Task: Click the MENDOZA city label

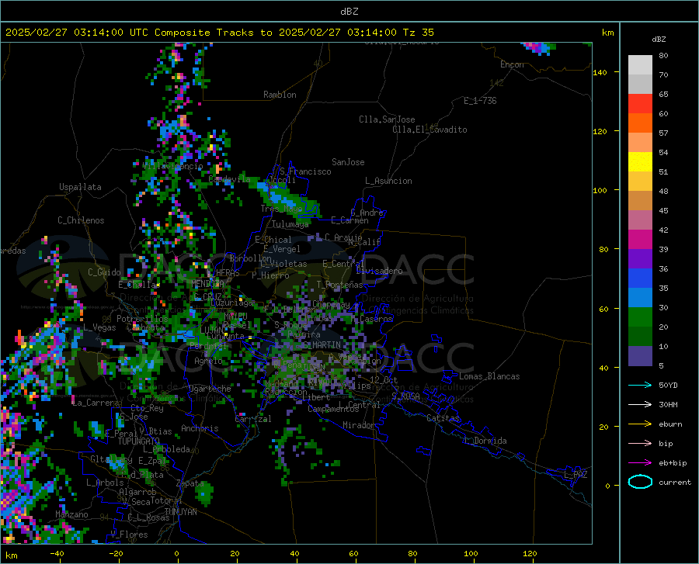Action: [x=207, y=283]
